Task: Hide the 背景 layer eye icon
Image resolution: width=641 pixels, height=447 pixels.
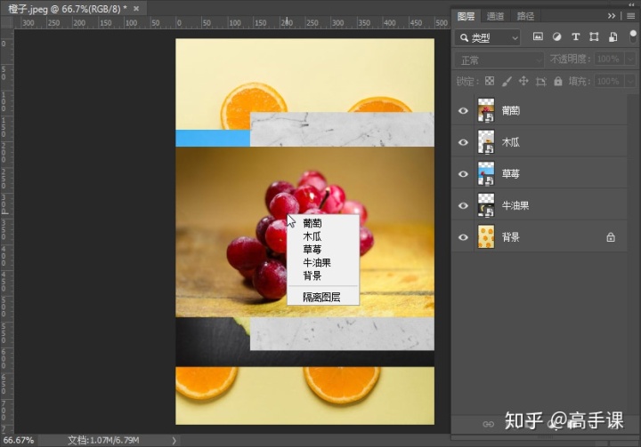Action: point(463,237)
